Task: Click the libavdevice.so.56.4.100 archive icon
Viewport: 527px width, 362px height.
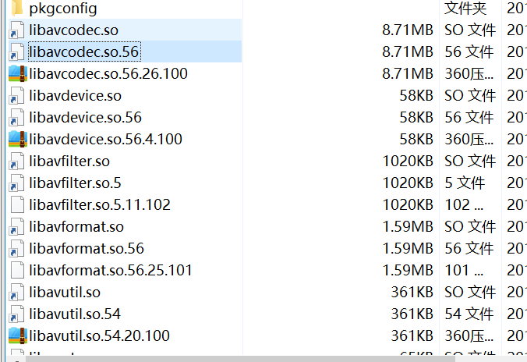Action: [x=17, y=140]
